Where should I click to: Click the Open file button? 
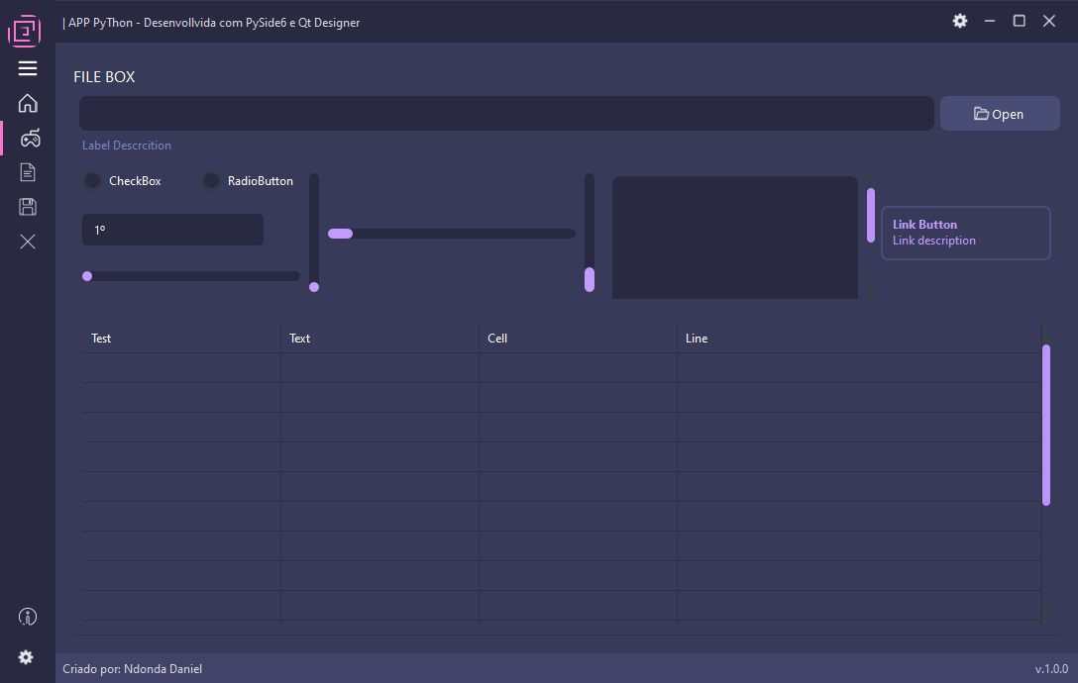1000,114
